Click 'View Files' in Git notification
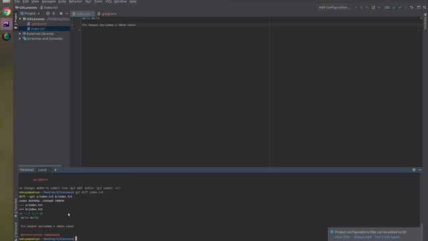428x241 pixels. (342, 237)
